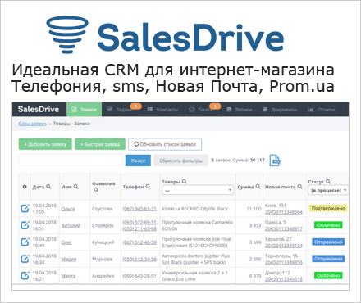
Task: Open tracking number 20450113348917
Action: (284, 228)
